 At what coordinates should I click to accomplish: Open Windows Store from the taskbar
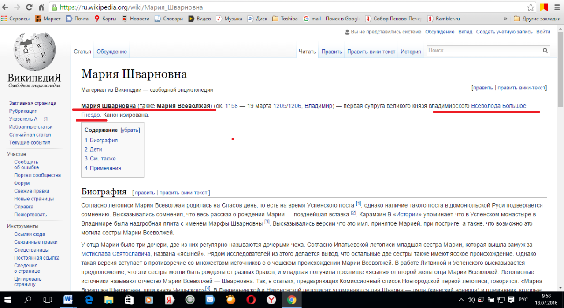(x=129, y=300)
